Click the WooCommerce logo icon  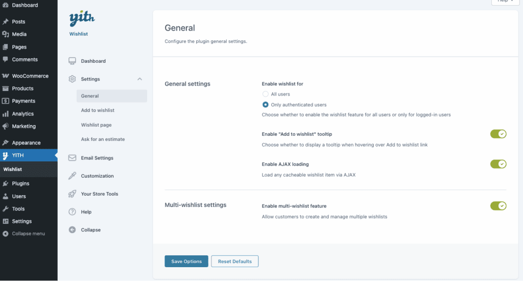click(x=5, y=76)
